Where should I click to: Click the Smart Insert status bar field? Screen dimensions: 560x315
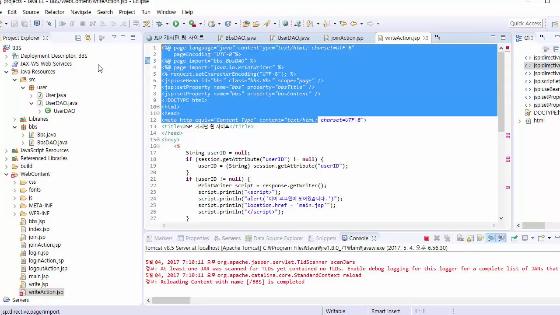(385, 311)
